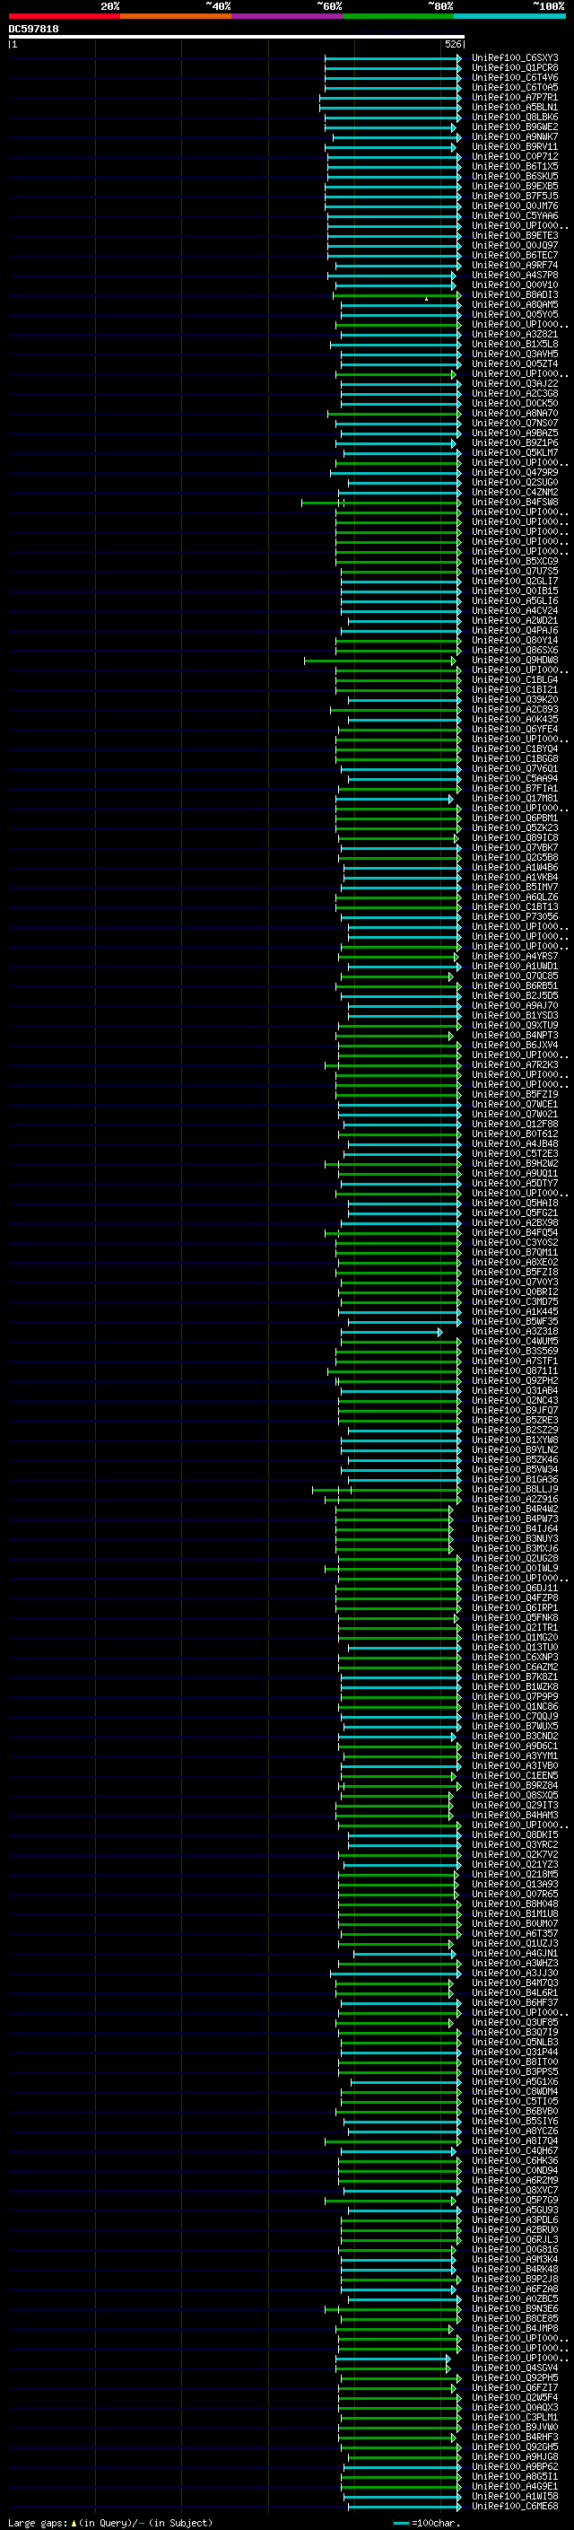Select the UniRef100_A3Z821 label
Screen dimensions: 574x2530
pos(514,334)
